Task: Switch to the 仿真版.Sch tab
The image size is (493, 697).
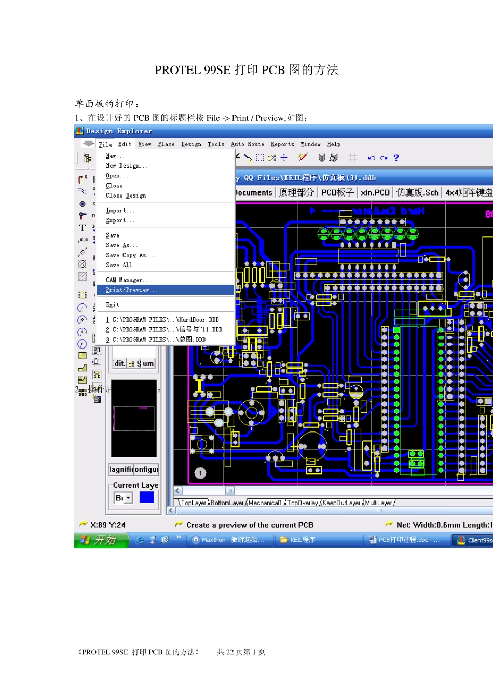Action: coord(418,192)
